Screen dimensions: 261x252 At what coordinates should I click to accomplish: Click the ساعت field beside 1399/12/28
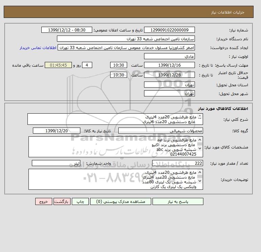(x=119, y=75)
